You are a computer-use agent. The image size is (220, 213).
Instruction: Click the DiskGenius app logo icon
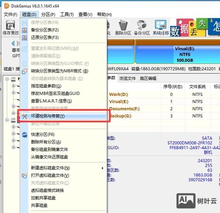pos(7,6)
